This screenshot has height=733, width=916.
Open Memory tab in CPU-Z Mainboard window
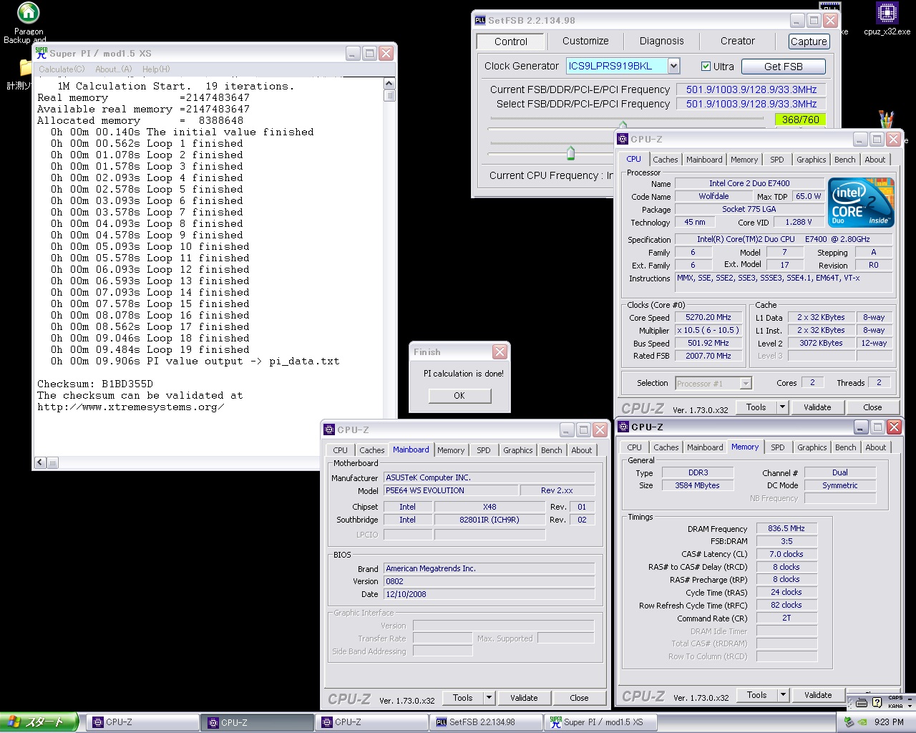click(x=451, y=450)
